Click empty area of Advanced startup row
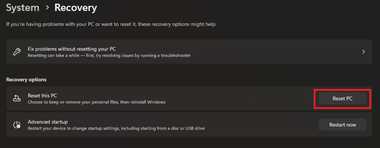This screenshot has width=380, height=148. [260, 125]
